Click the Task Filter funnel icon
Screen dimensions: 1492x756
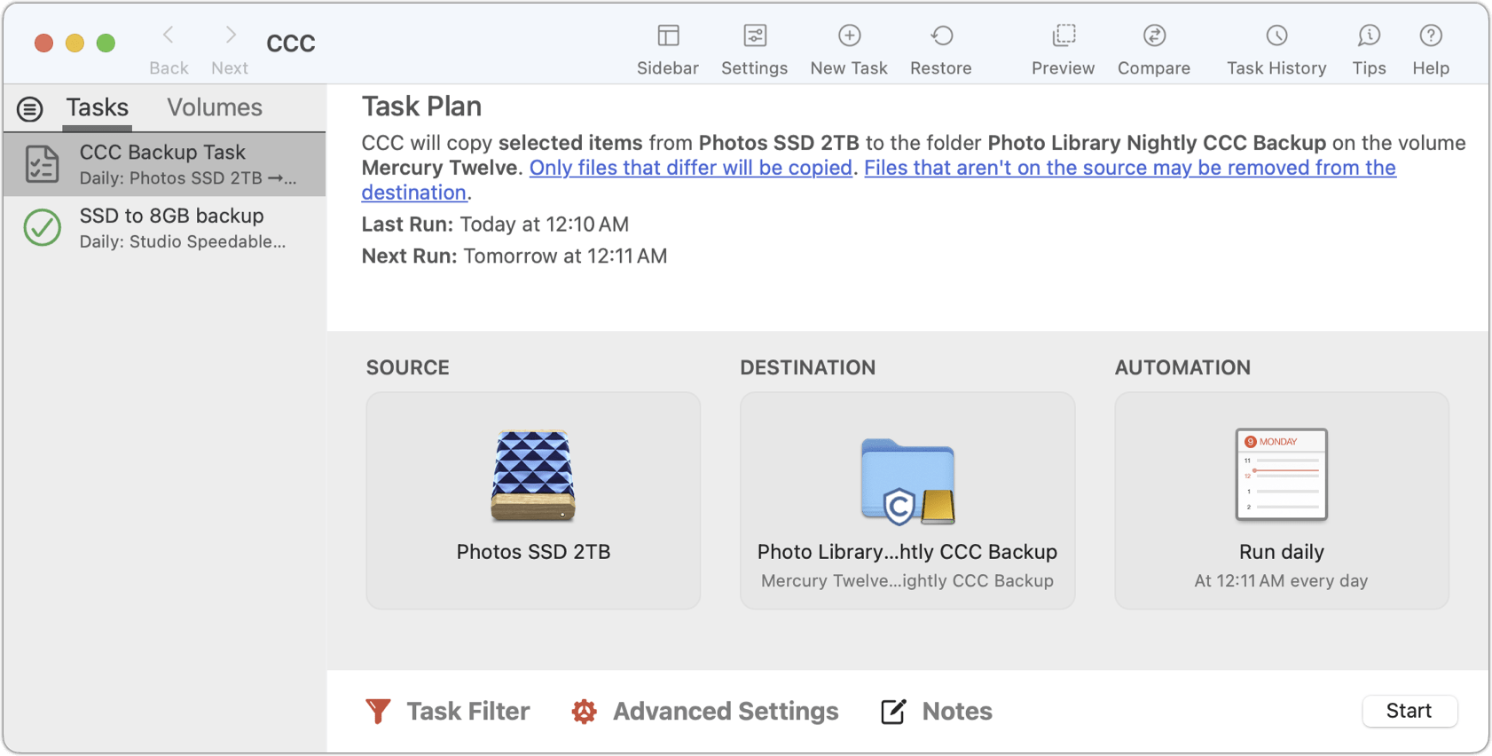point(378,712)
